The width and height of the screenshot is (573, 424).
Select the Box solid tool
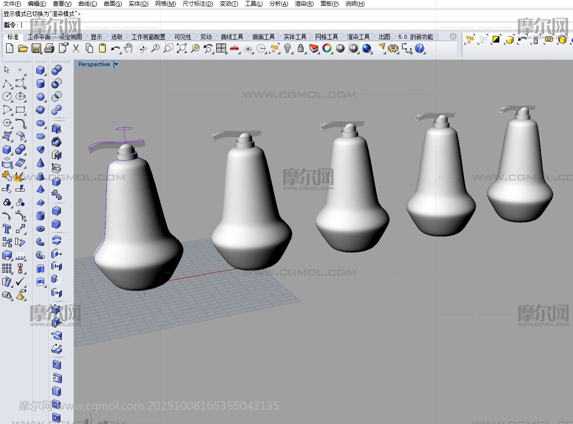point(41,70)
